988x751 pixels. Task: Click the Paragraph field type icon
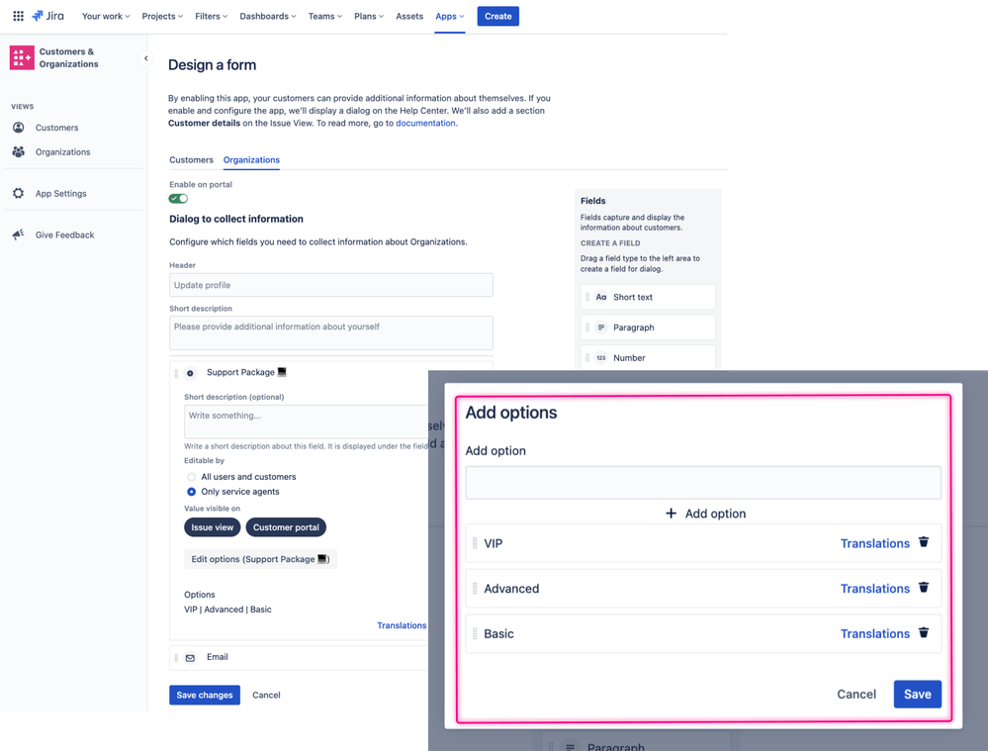[601, 328]
